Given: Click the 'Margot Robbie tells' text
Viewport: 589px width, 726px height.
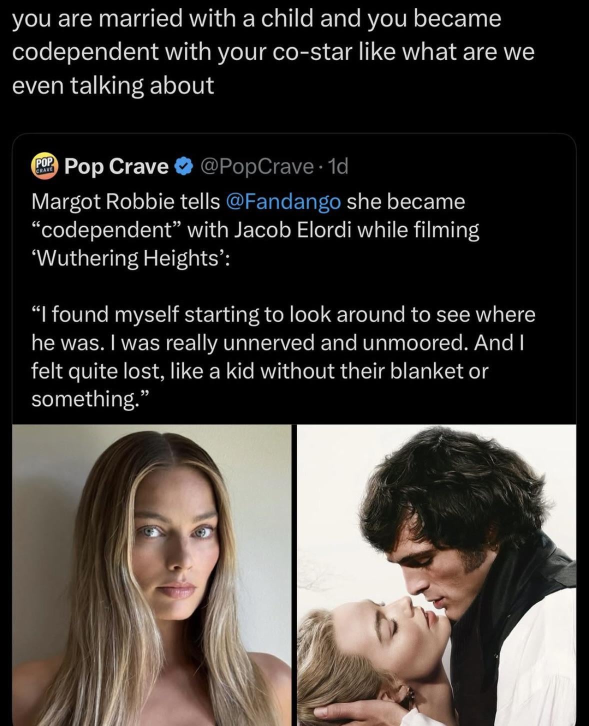Looking at the screenshot, I should 125,201.
